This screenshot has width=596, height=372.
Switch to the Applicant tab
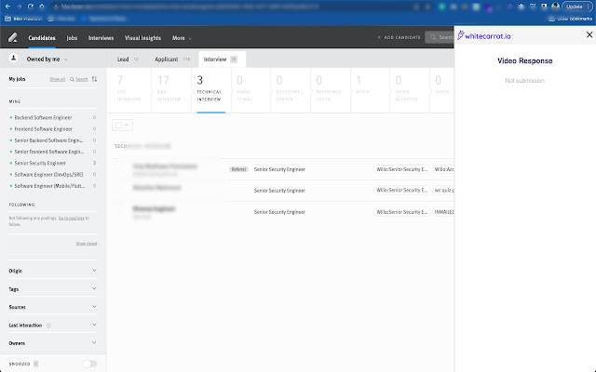[x=168, y=59]
